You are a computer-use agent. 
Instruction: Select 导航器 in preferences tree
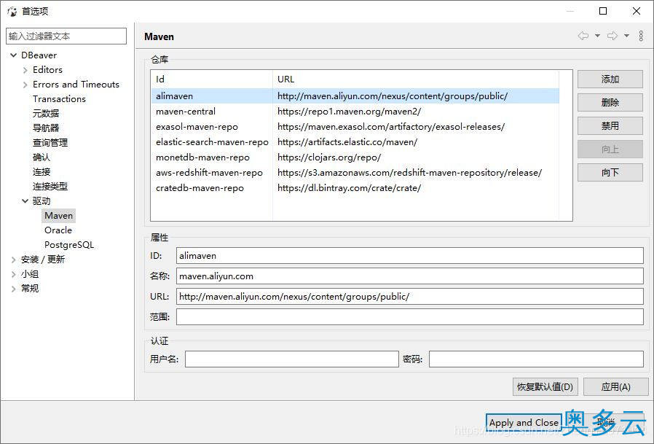pos(46,128)
